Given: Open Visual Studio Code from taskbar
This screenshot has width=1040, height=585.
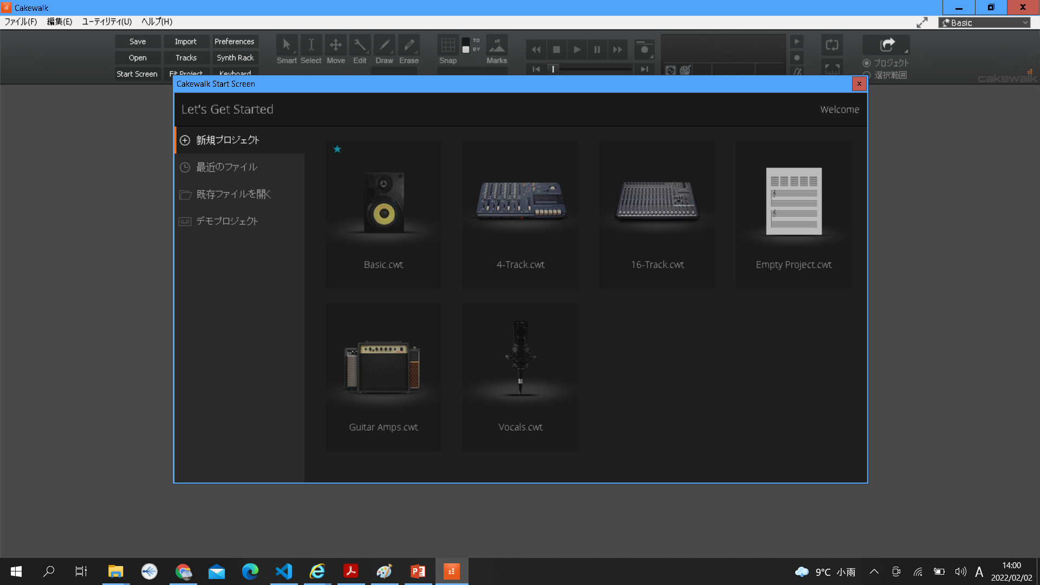Looking at the screenshot, I should [x=284, y=571].
